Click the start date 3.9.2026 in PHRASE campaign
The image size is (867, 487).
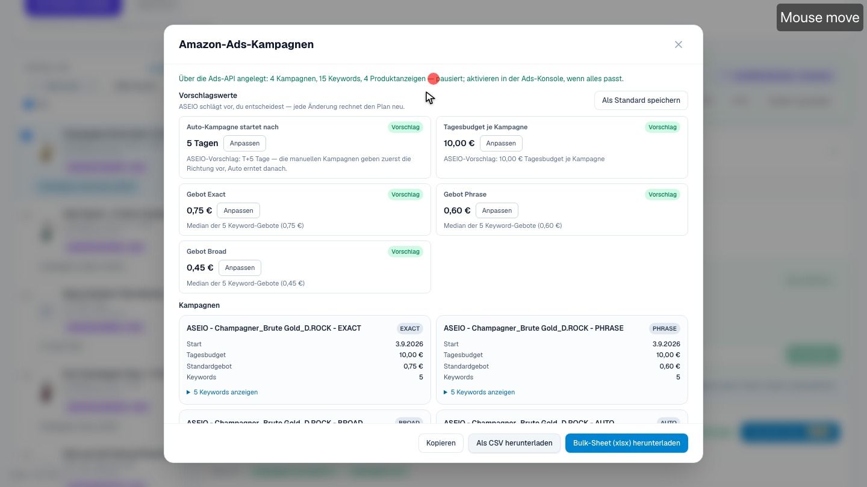coord(667,344)
